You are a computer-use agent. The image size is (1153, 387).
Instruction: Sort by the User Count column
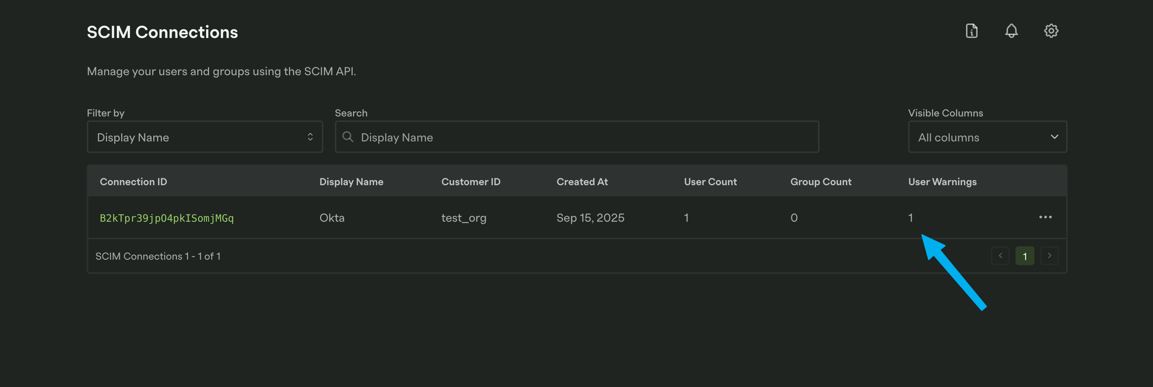click(710, 182)
